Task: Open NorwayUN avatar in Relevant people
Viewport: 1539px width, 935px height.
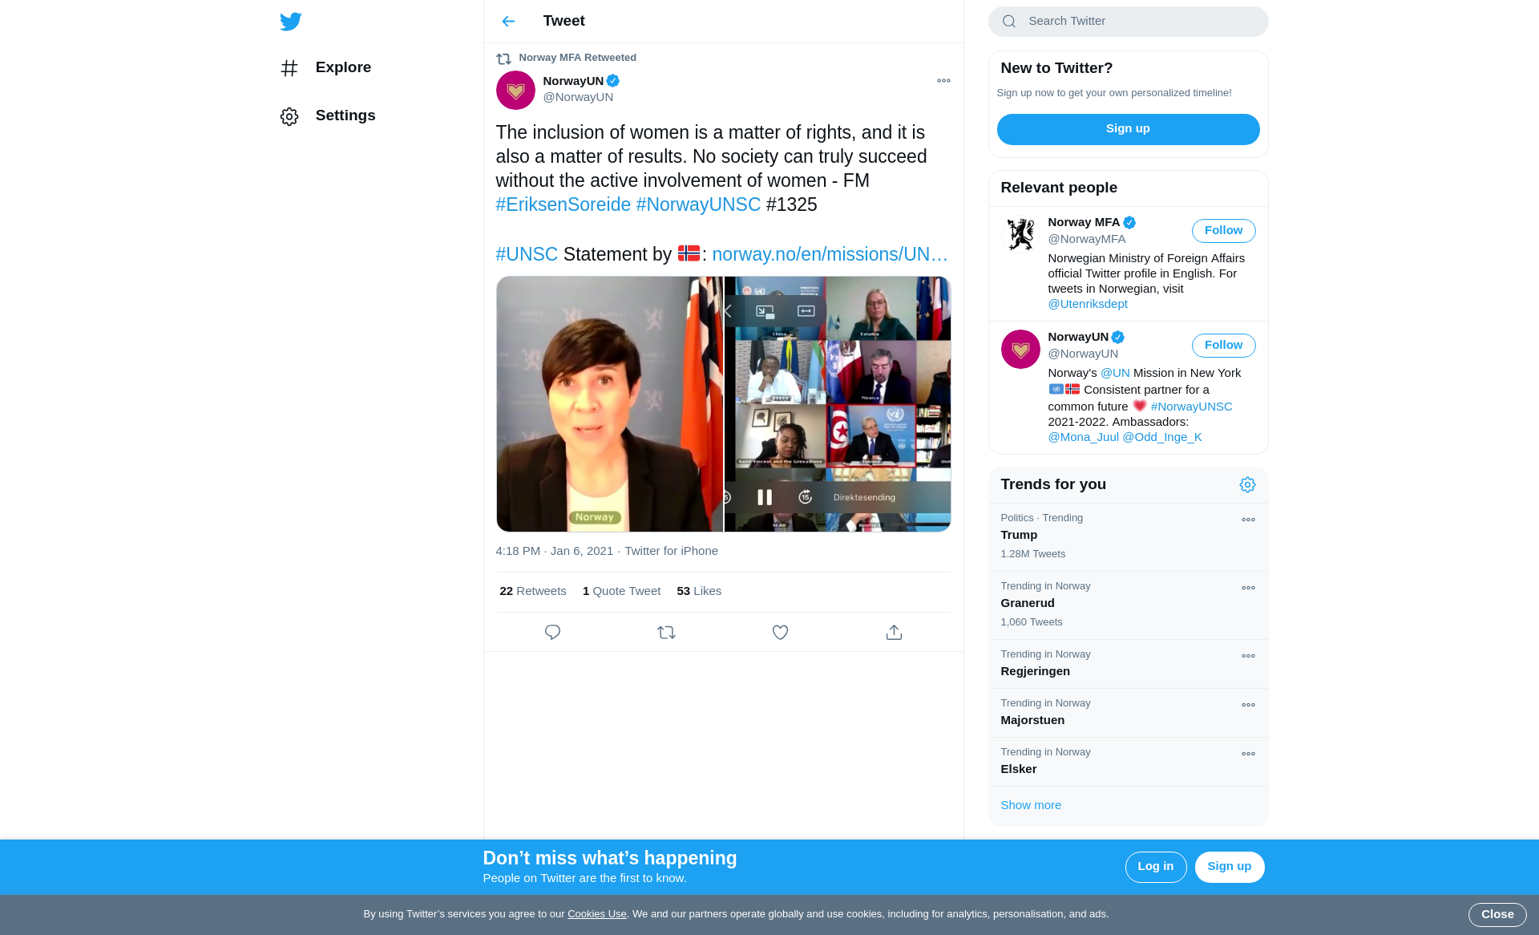Action: [1020, 350]
